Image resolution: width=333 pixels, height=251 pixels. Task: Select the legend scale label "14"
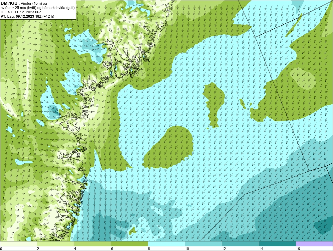[x=261, y=249]
